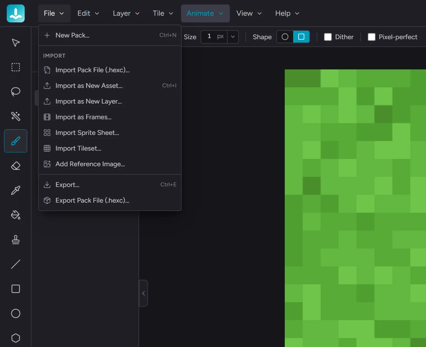
Task: Choose Export... menu entry
Action: click(110, 185)
